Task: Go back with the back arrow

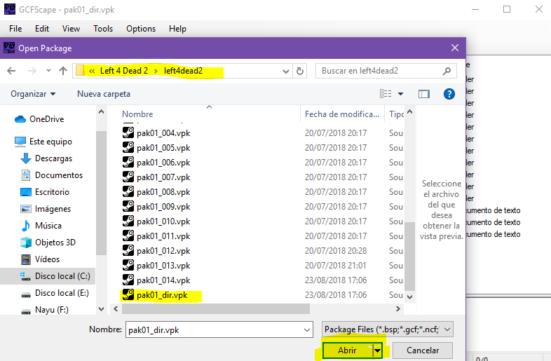Action: (11, 71)
